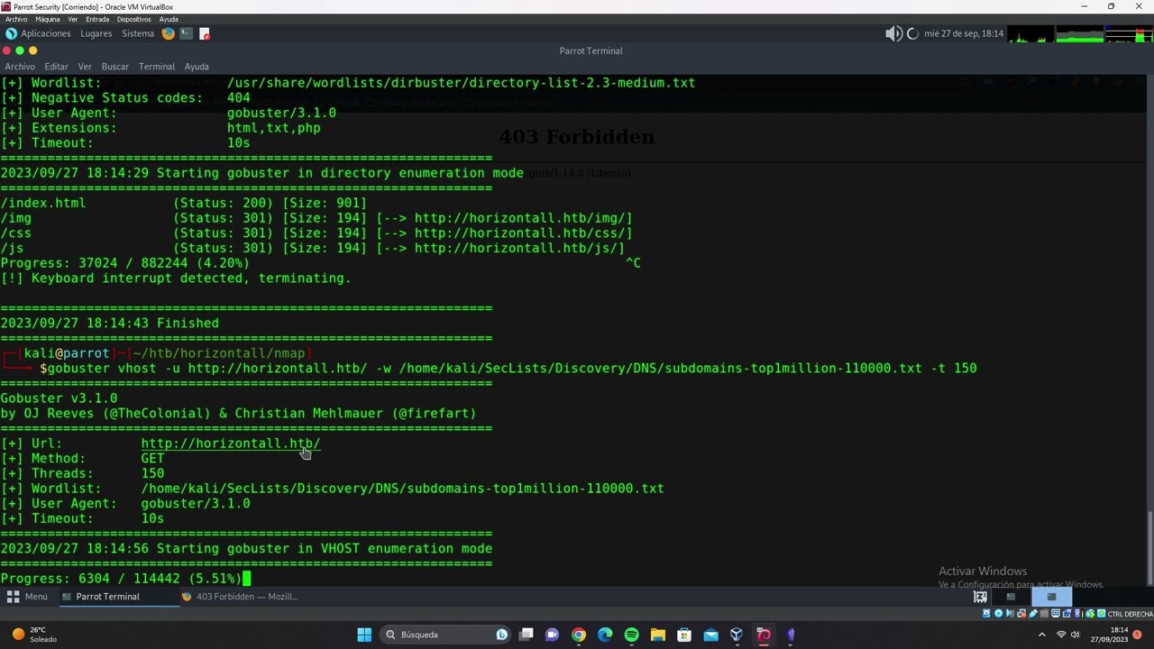Open weather widget showing 26°C Soleado
Viewport: 1154px width, 649px height.
(34, 635)
